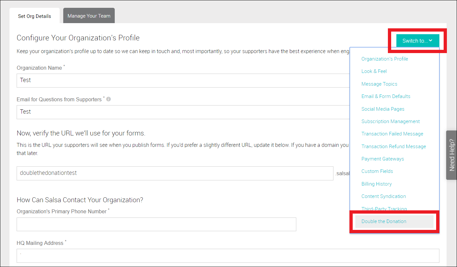View Transaction Failed Message settings

pos(392,133)
